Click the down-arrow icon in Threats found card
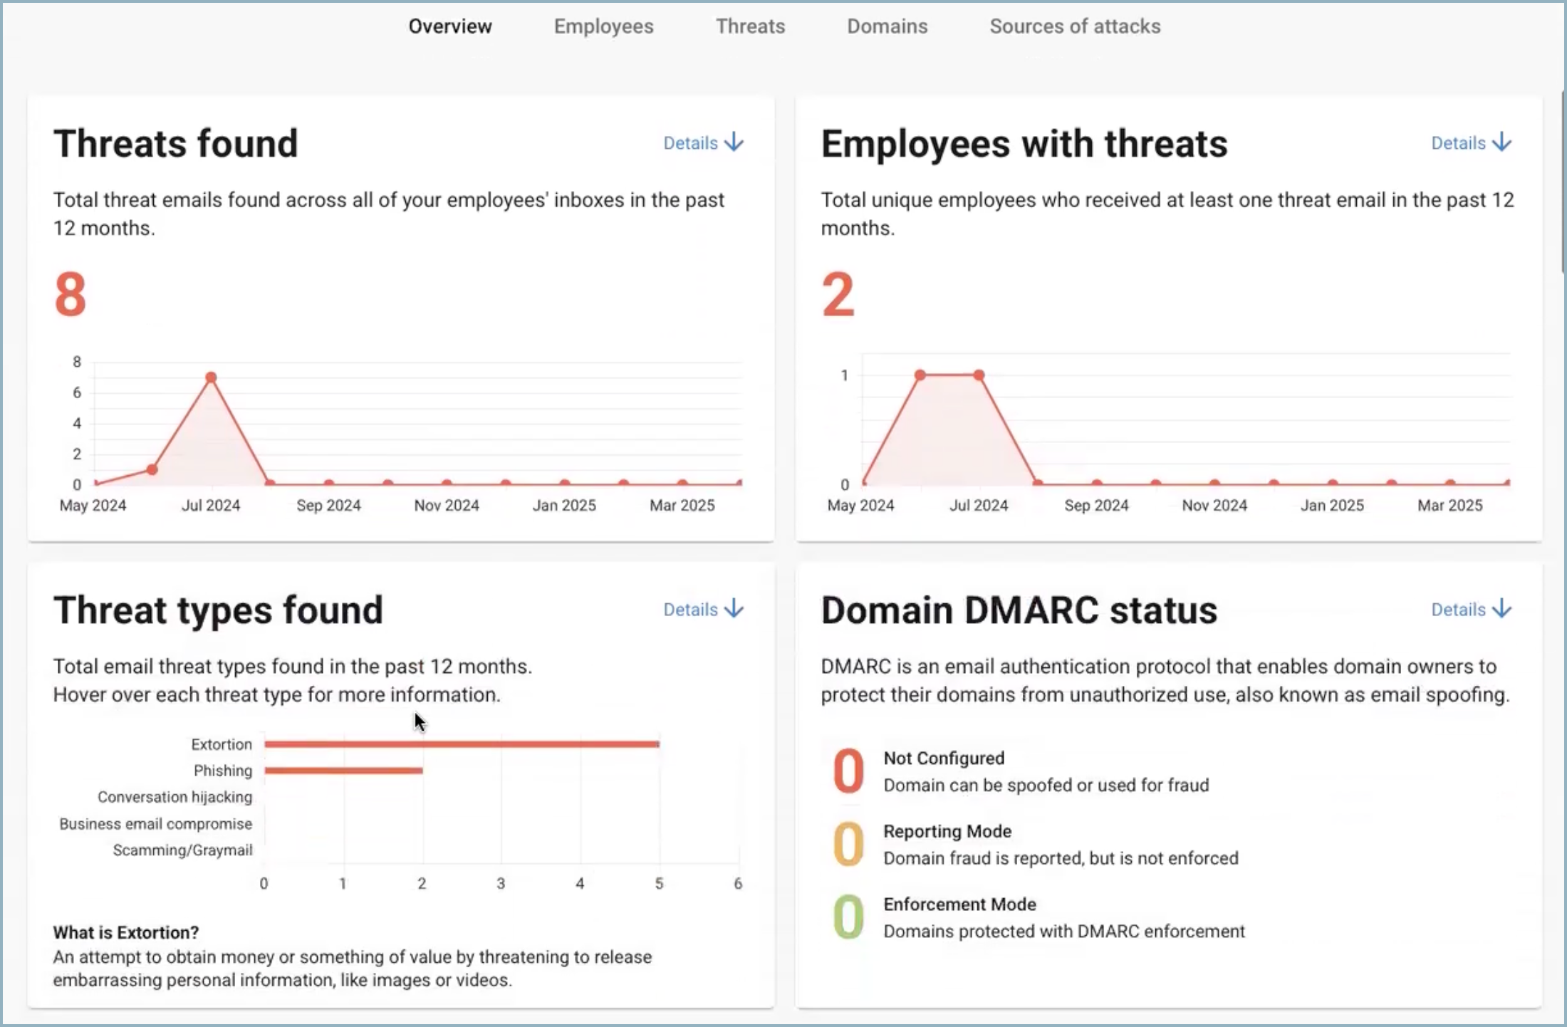Screen dimensions: 1567x1027 [734, 142]
